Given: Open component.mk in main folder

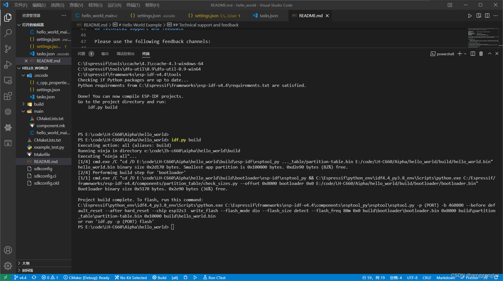Looking at the screenshot, I should point(44,126).
